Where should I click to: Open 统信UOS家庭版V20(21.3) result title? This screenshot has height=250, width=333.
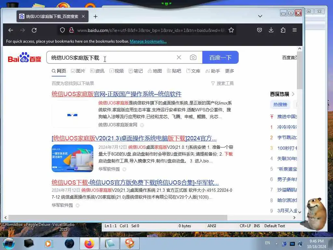(x=134, y=138)
